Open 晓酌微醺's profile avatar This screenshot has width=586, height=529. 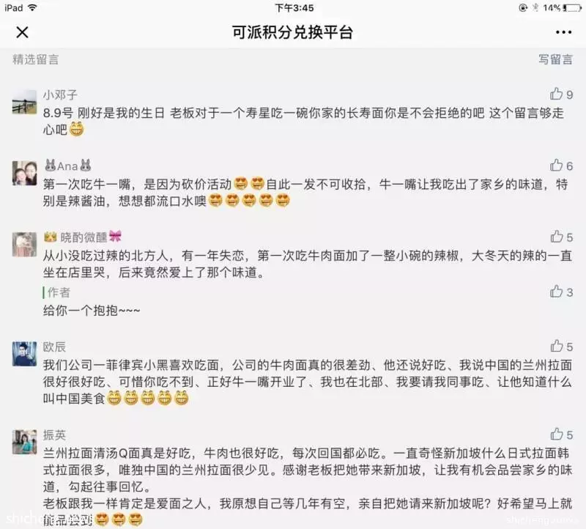[x=25, y=245]
